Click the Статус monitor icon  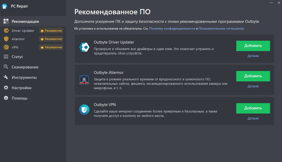tap(6, 57)
